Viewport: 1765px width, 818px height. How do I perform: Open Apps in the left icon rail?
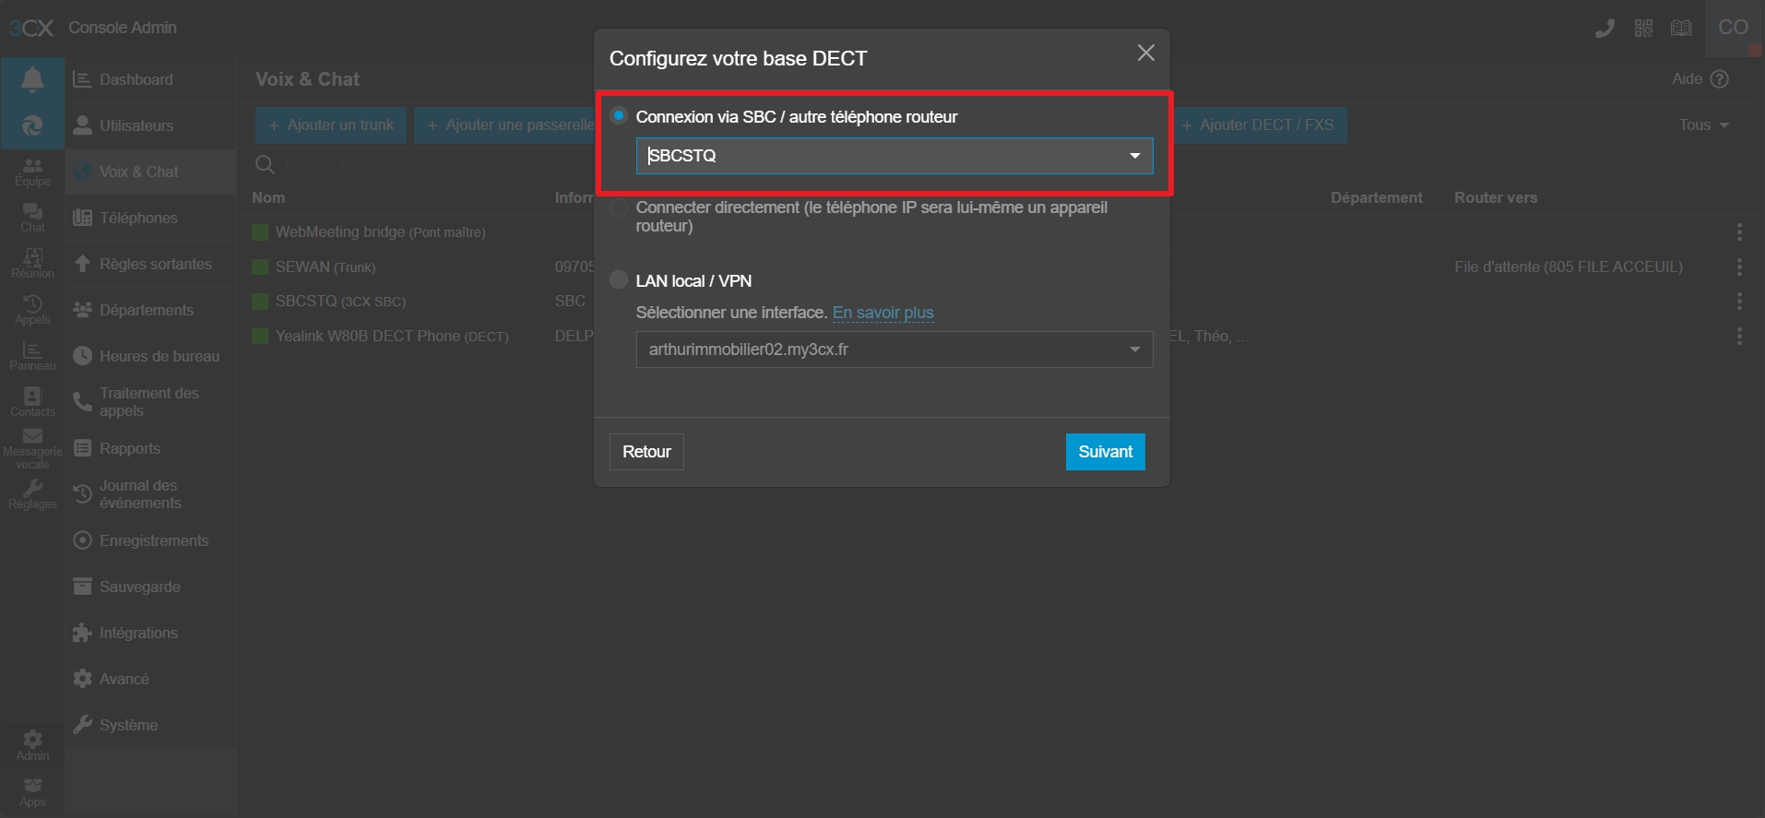pyautogui.click(x=32, y=792)
